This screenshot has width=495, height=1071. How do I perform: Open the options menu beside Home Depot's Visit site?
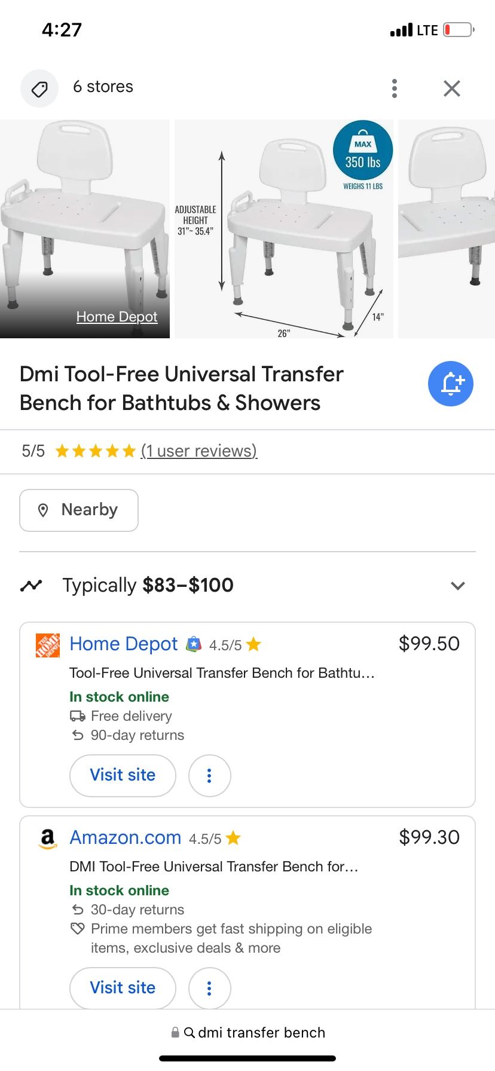(x=209, y=775)
